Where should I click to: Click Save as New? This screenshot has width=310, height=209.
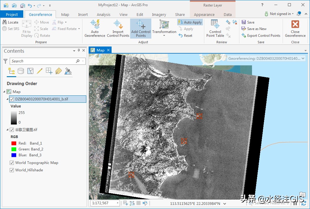tap(254, 29)
